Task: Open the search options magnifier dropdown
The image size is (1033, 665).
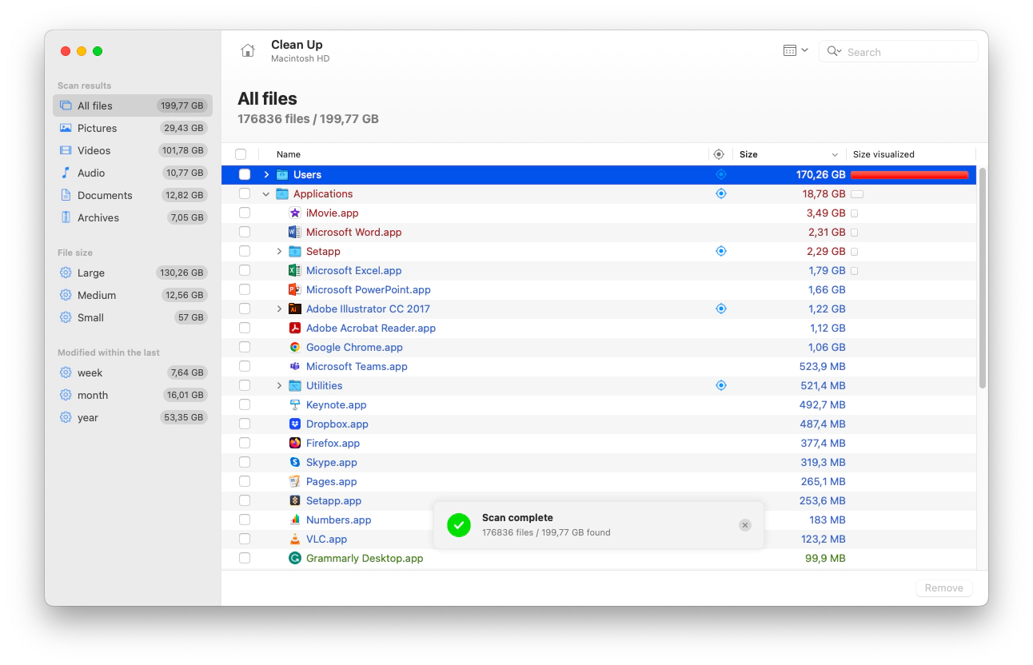Action: (x=834, y=51)
